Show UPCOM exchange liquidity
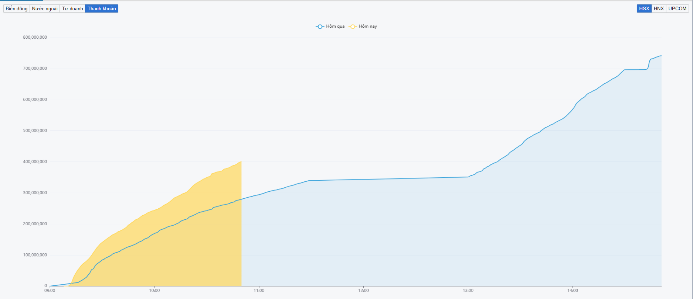 (677, 8)
